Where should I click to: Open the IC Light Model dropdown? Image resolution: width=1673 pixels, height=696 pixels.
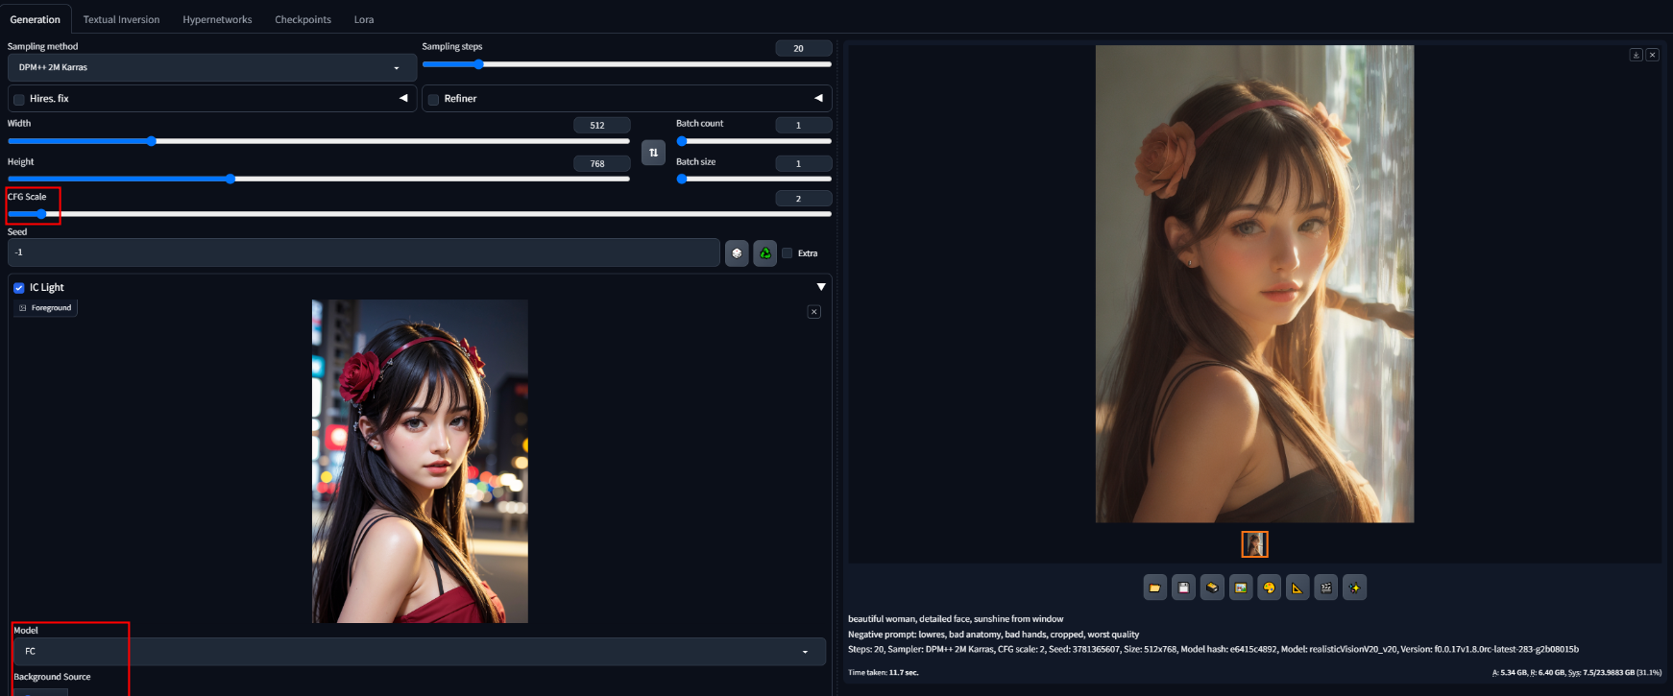[x=420, y=651]
